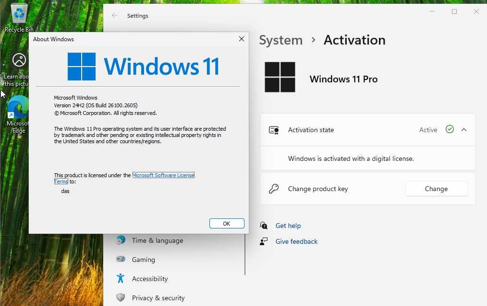This screenshot has height=306, width=487.
Task: Click the Get help icon
Action: 264,226
